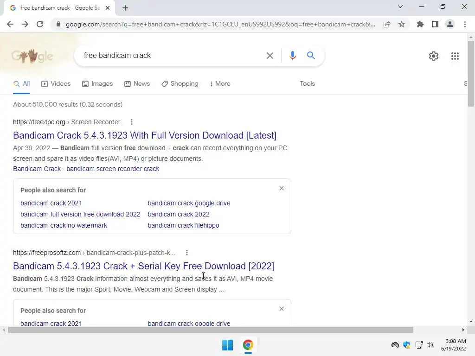Click the horizontal scrollbar thumb
The width and height of the screenshot is (475, 356).
(211, 330)
